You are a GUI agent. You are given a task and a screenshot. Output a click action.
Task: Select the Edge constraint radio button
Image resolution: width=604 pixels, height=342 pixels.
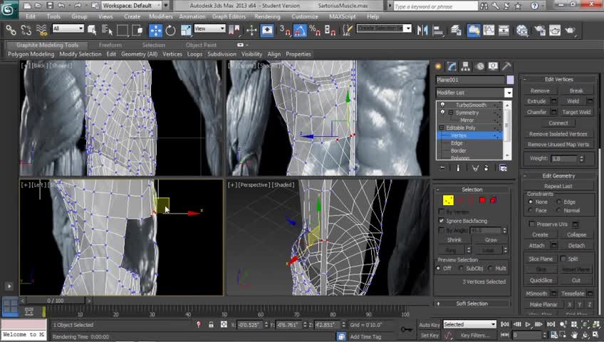(559, 202)
